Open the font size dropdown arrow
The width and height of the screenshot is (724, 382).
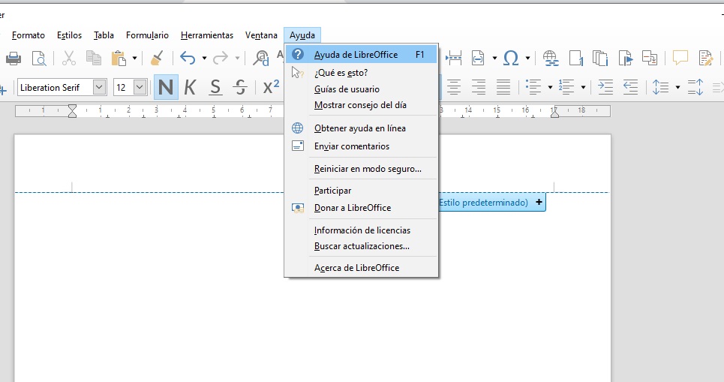pos(140,87)
